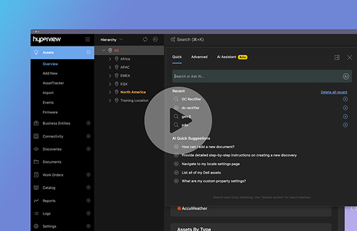
Task: Click the Logs list icon
Action: [36, 214]
